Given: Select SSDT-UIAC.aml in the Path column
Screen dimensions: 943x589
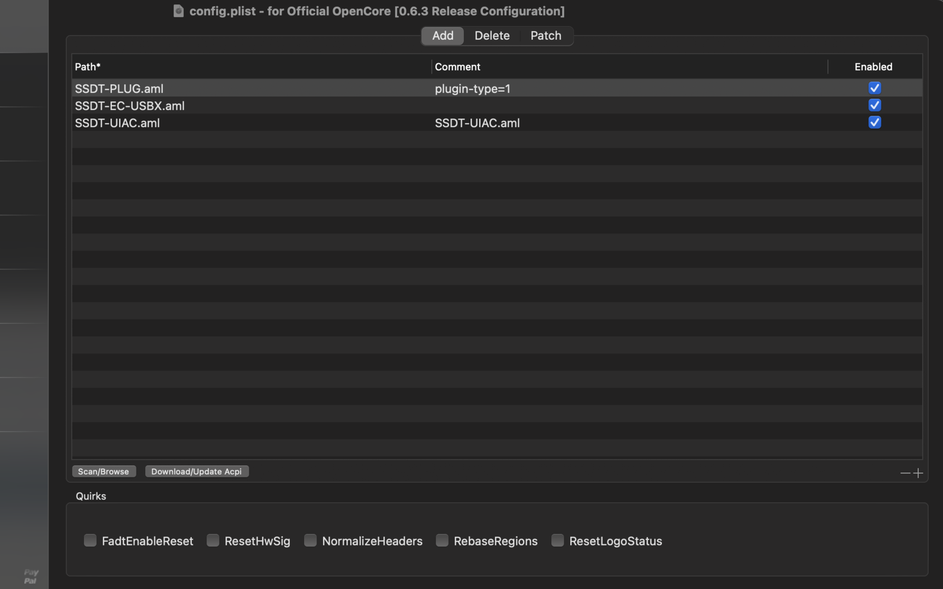Looking at the screenshot, I should (x=252, y=123).
